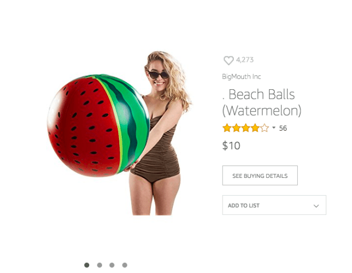The width and height of the screenshot is (352, 273).
Task: Click the empty fifth rating star
Action: pyautogui.click(x=265, y=128)
